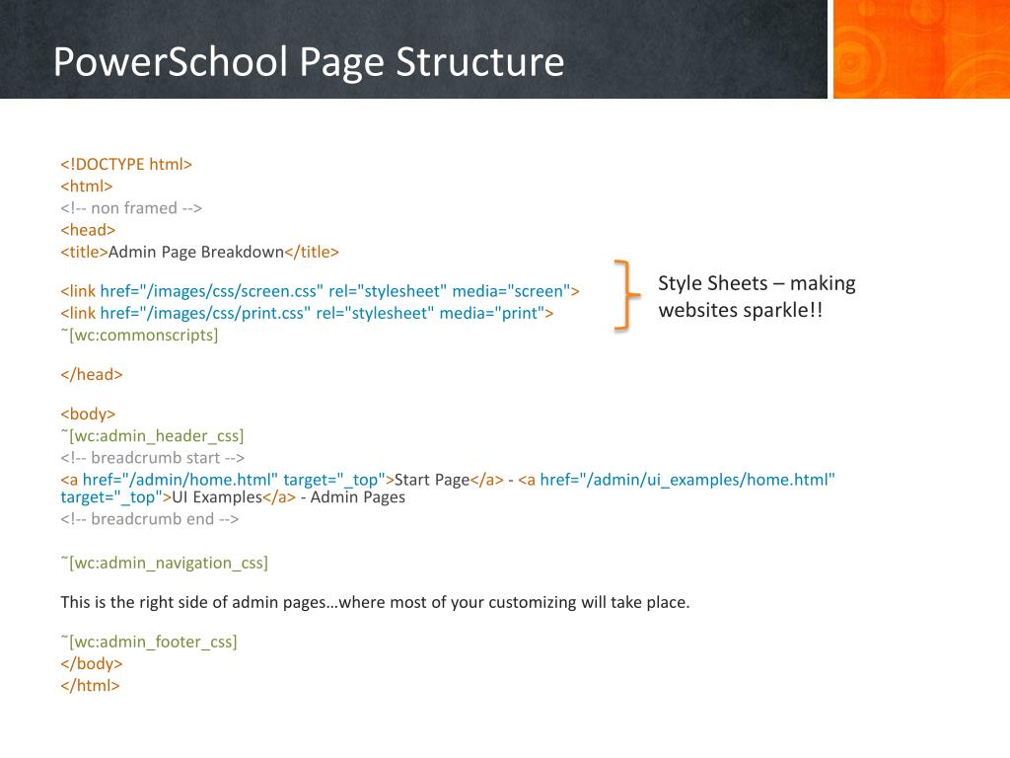Image resolution: width=1010 pixels, height=758 pixels.
Task: Click the closing </body> tag
Action: (92, 664)
